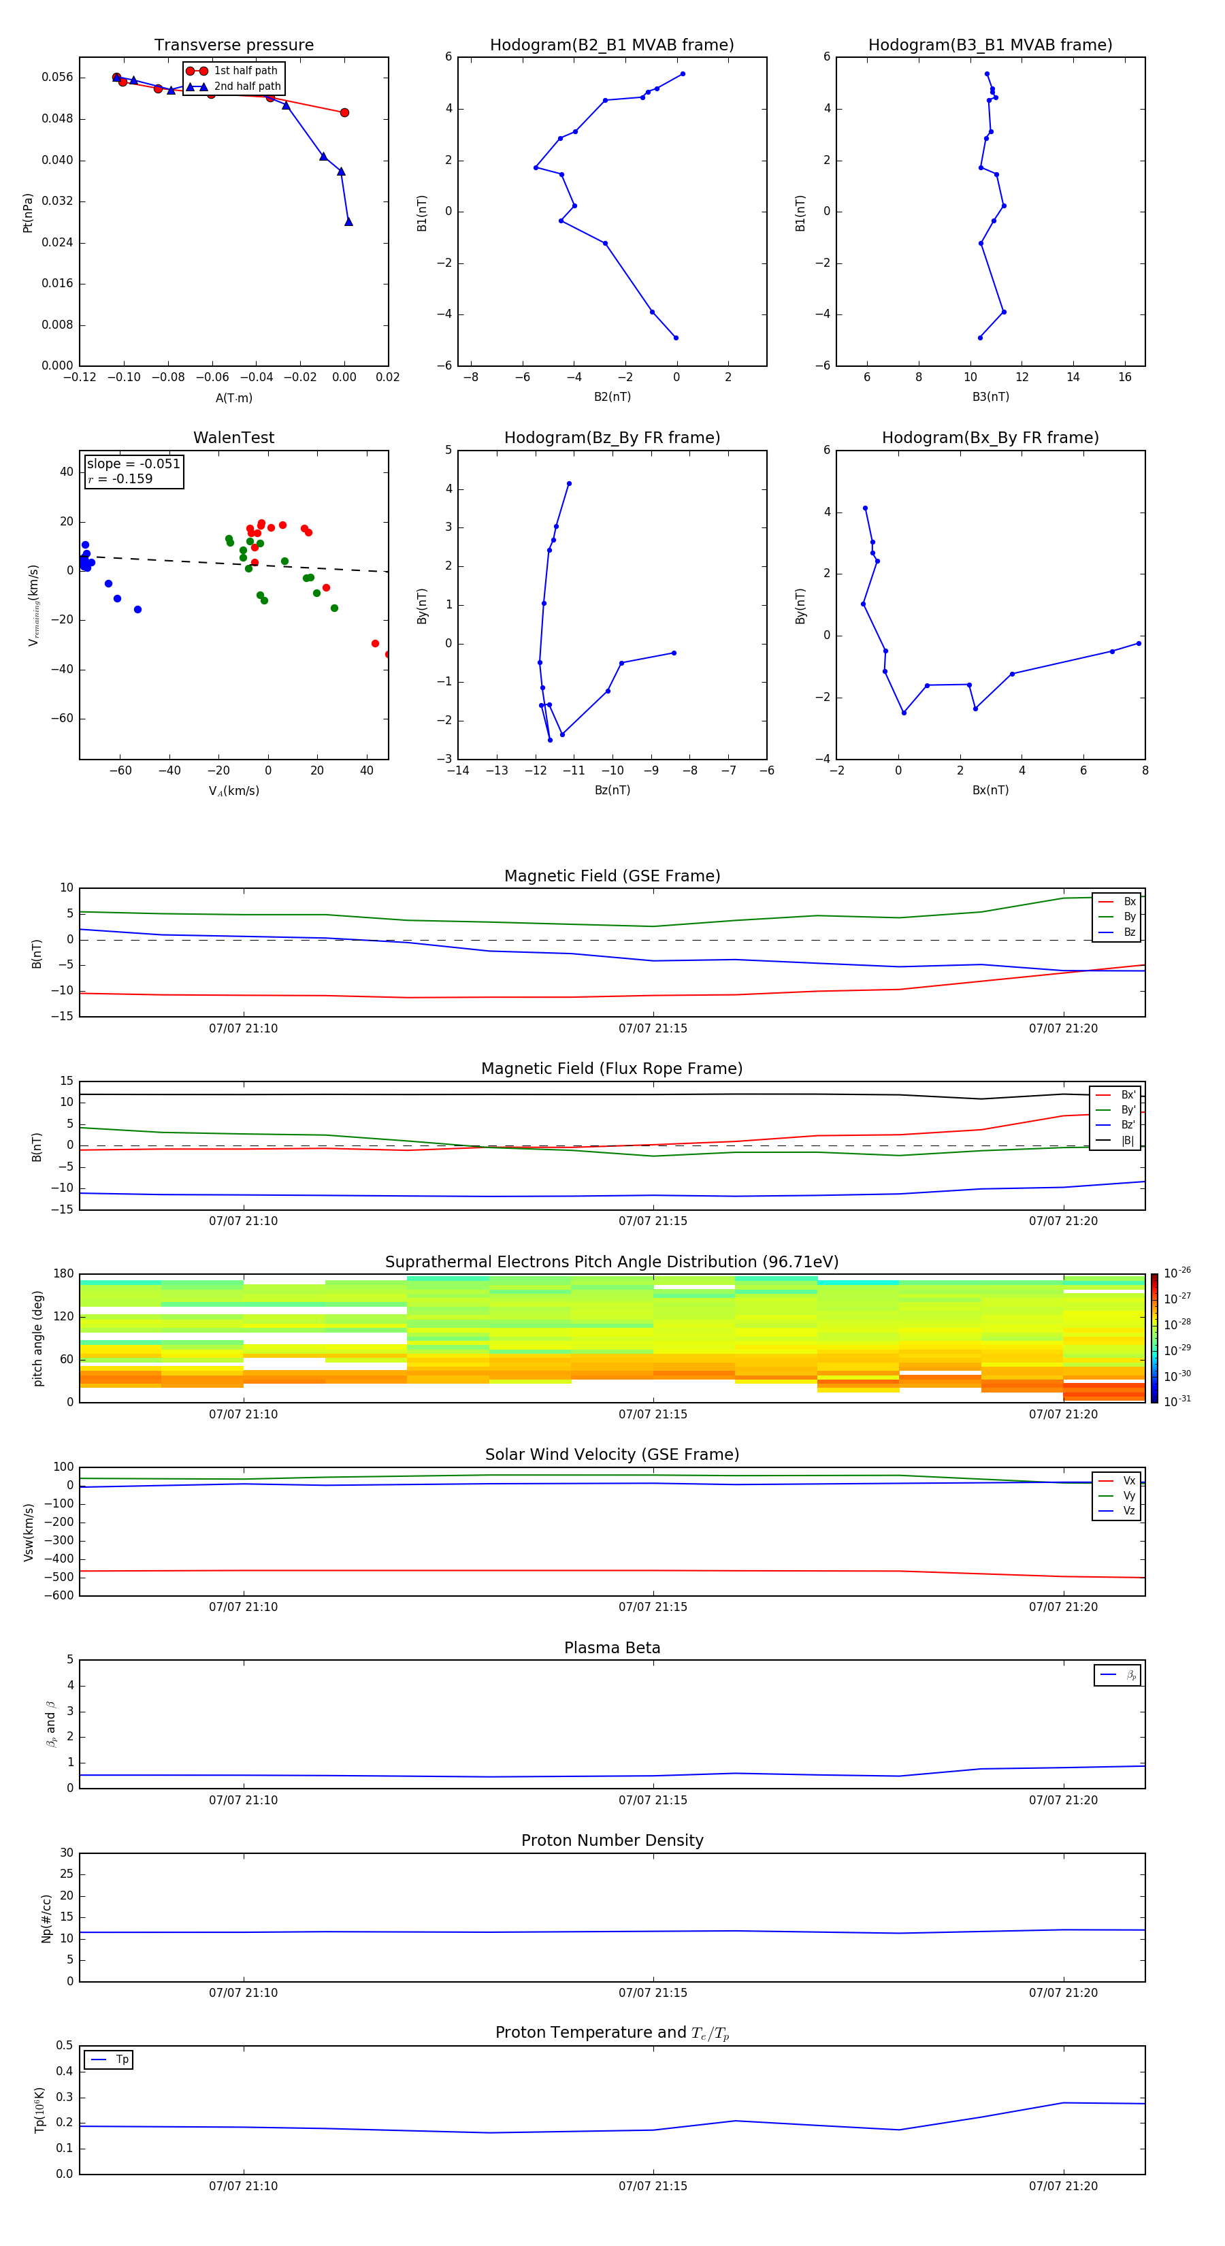Click the 'Proton Number Density' title

pos(612,1842)
